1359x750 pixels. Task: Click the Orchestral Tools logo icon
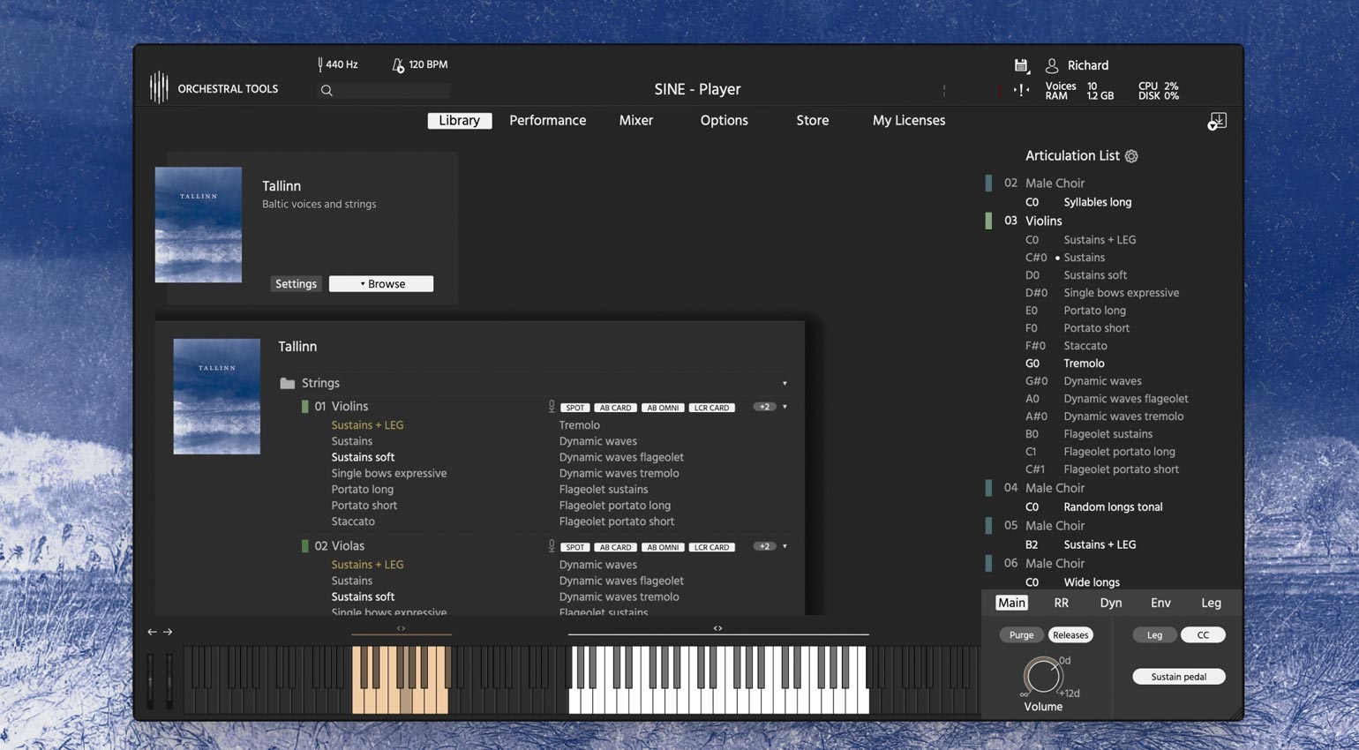[159, 87]
